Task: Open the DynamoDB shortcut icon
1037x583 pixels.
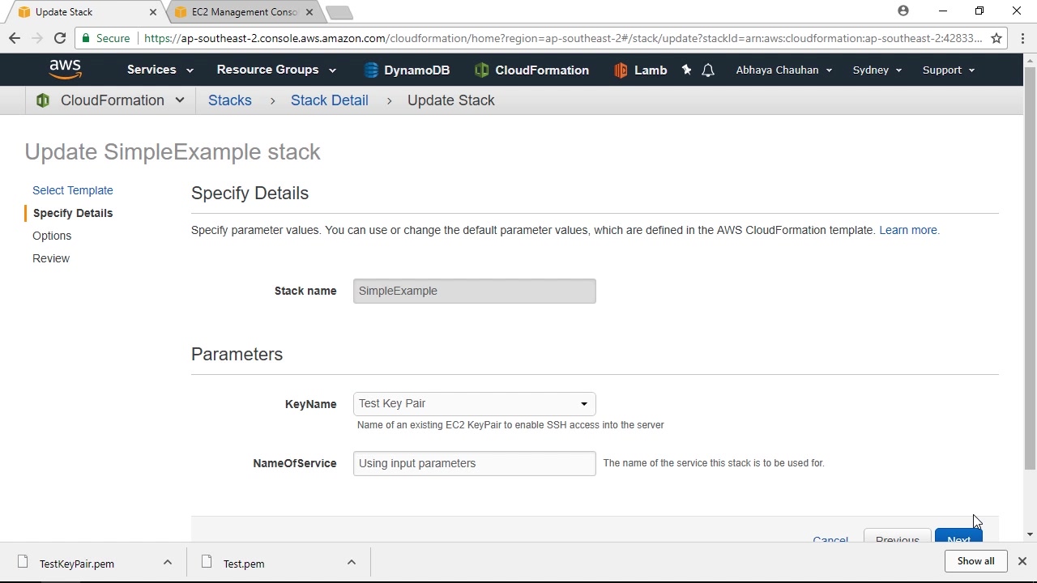Action: [371, 70]
